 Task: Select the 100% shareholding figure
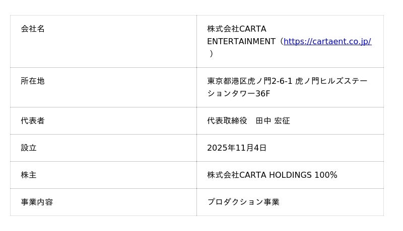click(325, 175)
